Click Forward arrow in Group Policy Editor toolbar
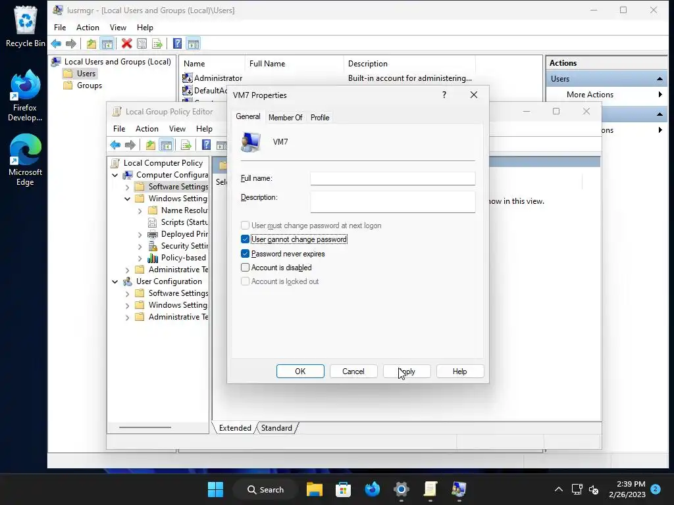 [130, 145]
